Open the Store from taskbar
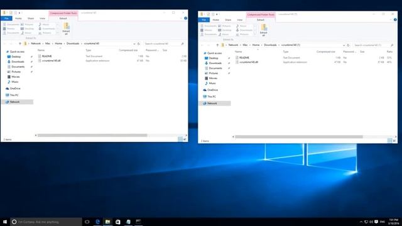The width and height of the screenshot is (402, 226). [118, 222]
